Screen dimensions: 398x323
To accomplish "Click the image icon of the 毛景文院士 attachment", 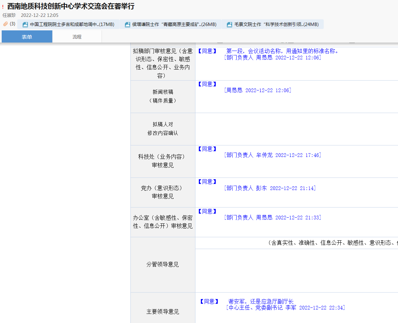I will click(230, 24).
